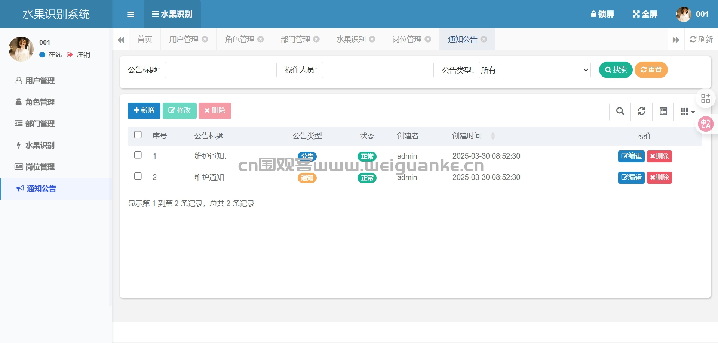Toggle the table search magnifier icon
718x343 pixels.
tap(620, 112)
